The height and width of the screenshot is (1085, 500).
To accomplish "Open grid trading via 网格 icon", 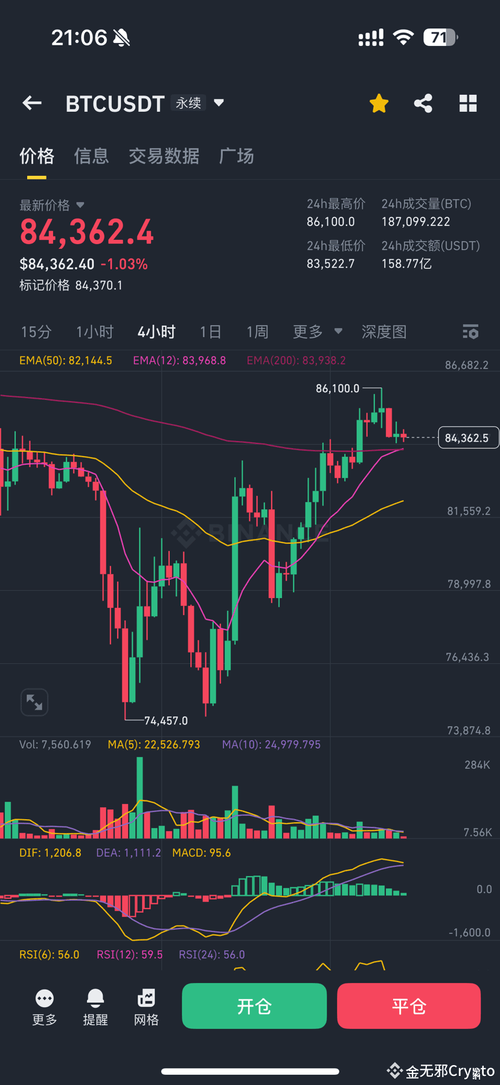I will click(x=146, y=1006).
